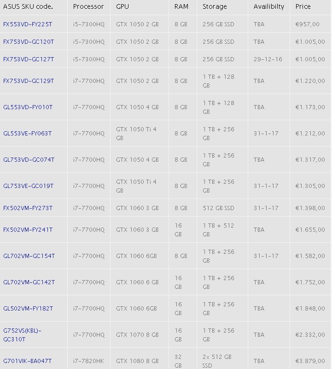Click the Processor column header

pos(88,6)
